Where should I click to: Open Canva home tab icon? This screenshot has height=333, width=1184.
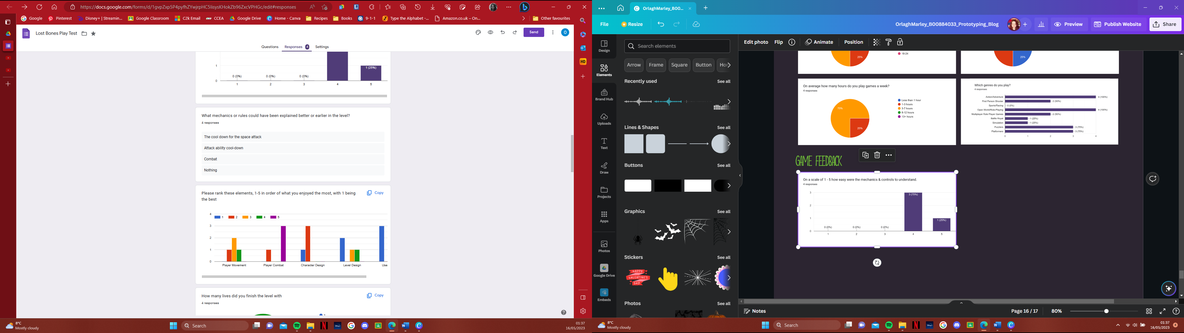620,8
